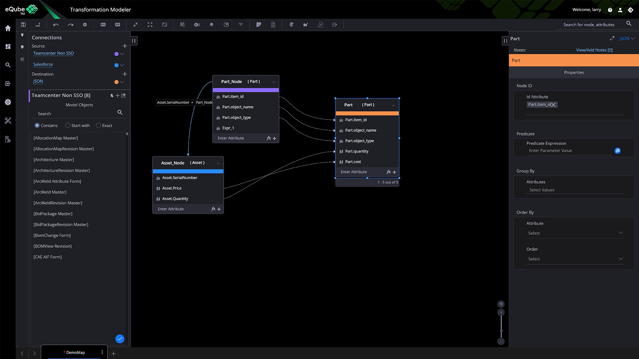Select the Start with radio option
The width and height of the screenshot is (639, 359).
pyautogui.click(x=68, y=125)
